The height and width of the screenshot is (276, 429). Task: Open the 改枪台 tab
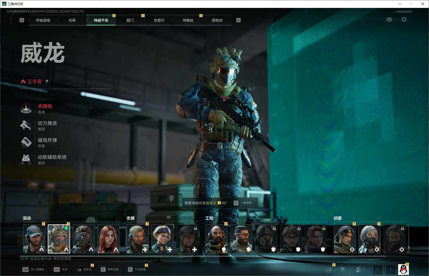coord(217,20)
